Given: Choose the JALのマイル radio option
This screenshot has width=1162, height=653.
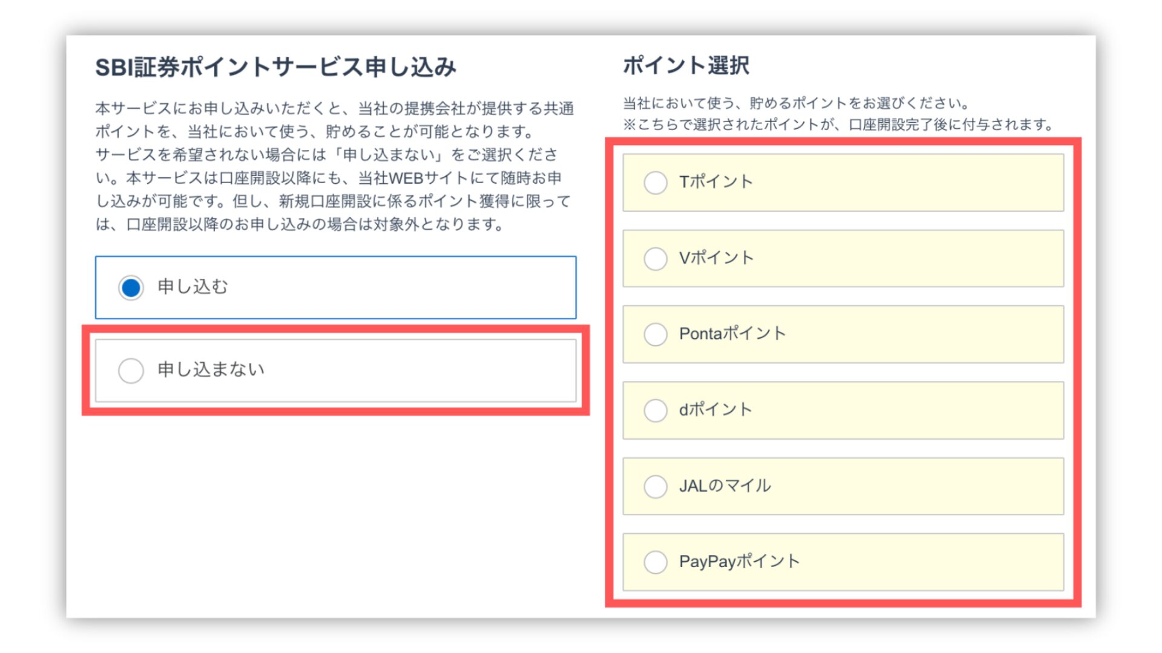Looking at the screenshot, I should pyautogui.click(x=655, y=486).
